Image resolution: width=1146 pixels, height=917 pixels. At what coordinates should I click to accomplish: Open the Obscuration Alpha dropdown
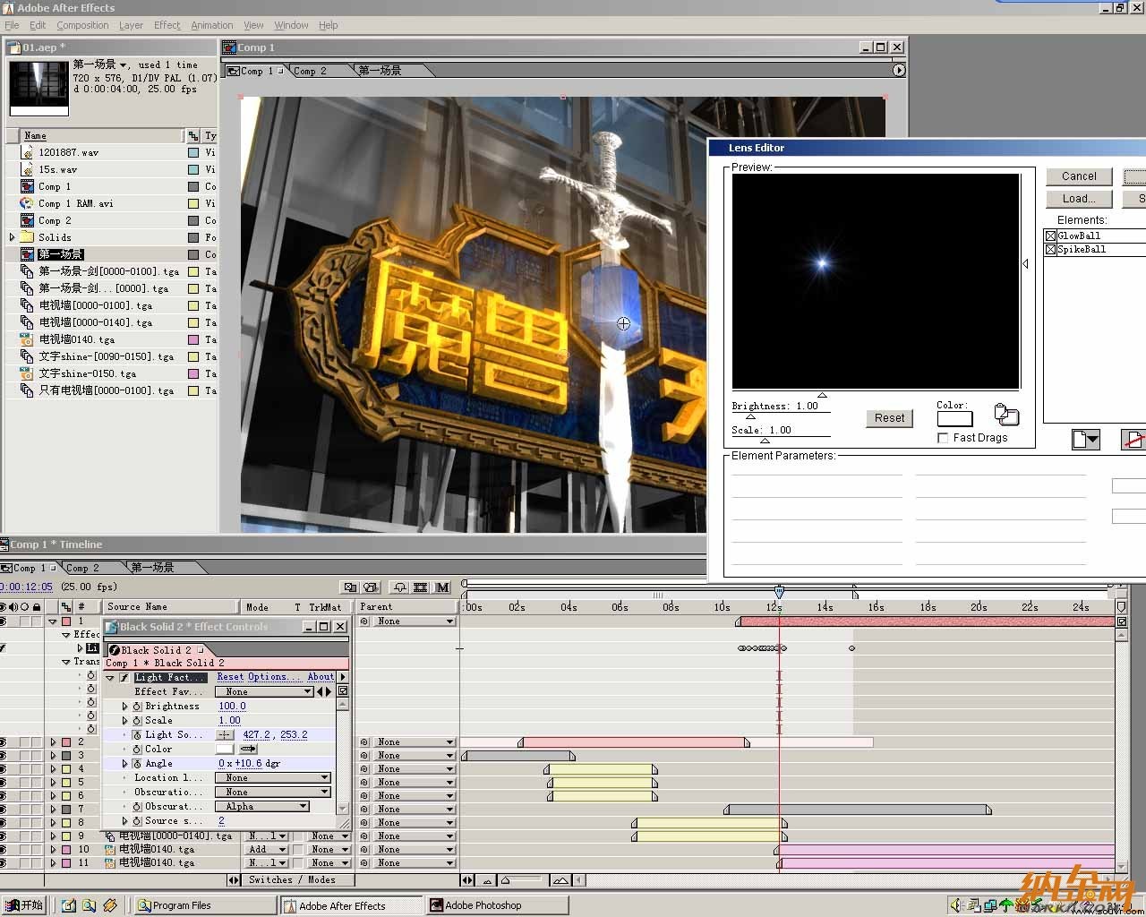click(263, 807)
